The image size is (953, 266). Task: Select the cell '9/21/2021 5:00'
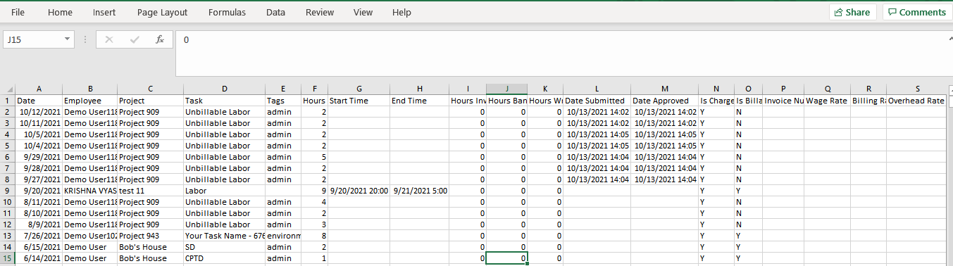[x=419, y=191]
